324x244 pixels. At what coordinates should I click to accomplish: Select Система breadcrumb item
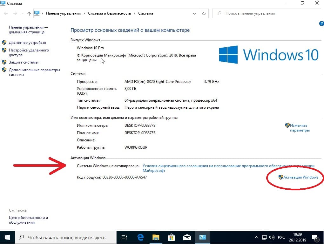(145, 13)
